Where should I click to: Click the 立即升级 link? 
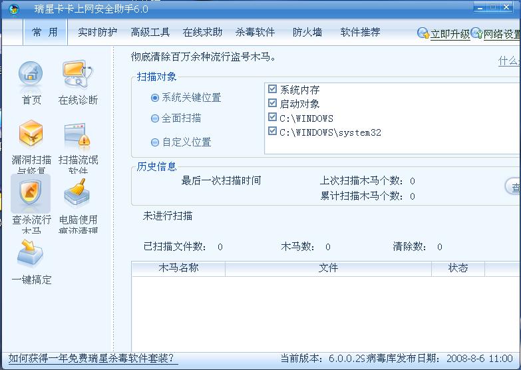click(x=450, y=34)
